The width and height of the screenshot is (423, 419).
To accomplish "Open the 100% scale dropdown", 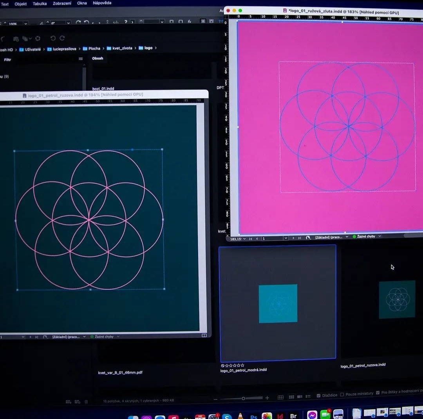I will pos(25,23).
